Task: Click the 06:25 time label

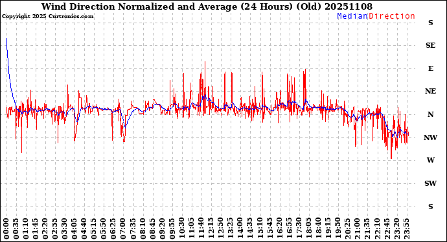Action: point(114,228)
